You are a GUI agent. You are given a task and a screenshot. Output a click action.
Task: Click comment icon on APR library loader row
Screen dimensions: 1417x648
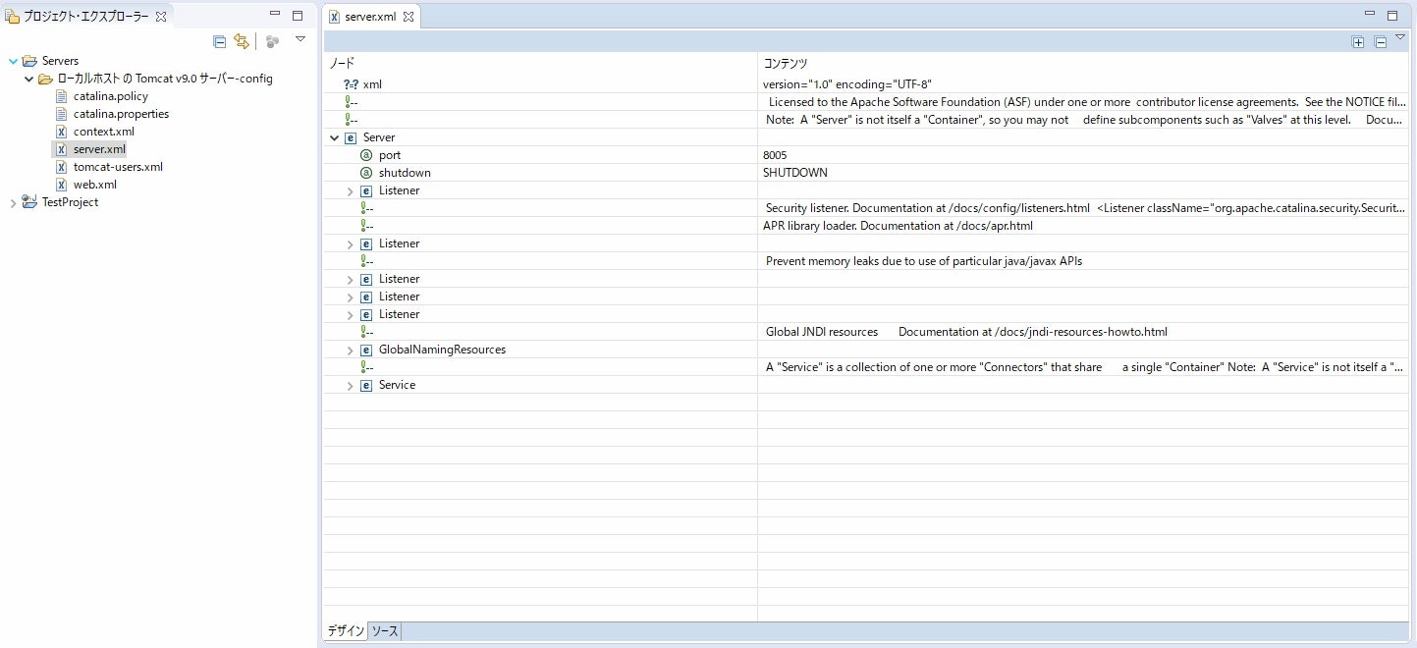(366, 226)
